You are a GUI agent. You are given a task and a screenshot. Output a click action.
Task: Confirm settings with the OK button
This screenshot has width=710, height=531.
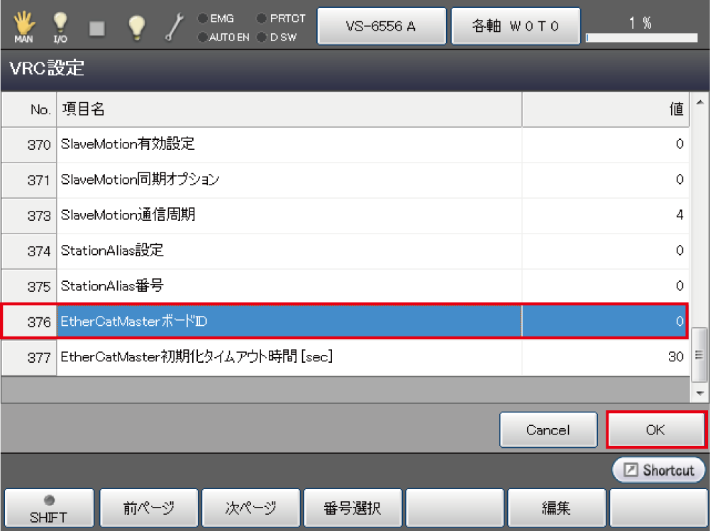point(656,429)
